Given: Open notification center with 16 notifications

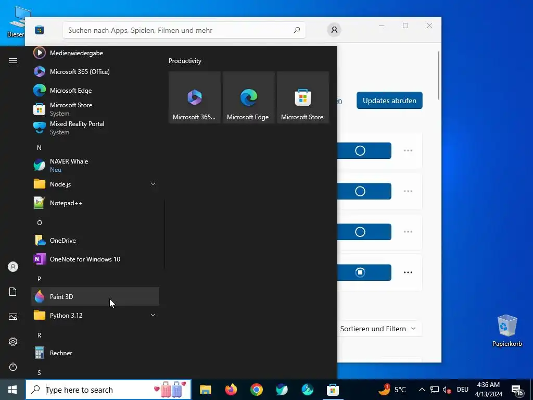Looking at the screenshot, I should [517, 390].
